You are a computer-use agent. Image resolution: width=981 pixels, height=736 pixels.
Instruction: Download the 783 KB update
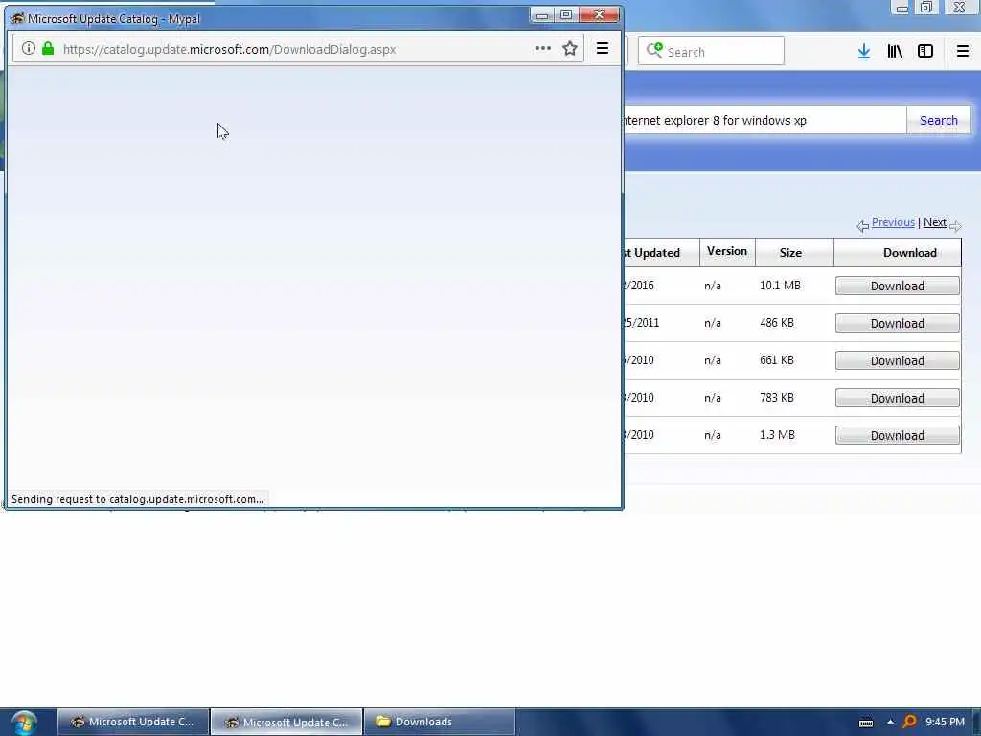[x=897, y=399]
